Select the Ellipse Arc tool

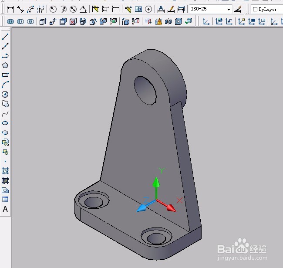pos(5,132)
